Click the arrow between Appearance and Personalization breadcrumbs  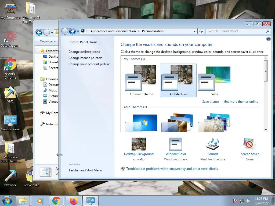pyautogui.click(x=139, y=31)
